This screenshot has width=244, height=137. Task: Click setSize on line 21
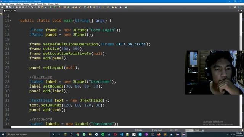tap(51, 49)
